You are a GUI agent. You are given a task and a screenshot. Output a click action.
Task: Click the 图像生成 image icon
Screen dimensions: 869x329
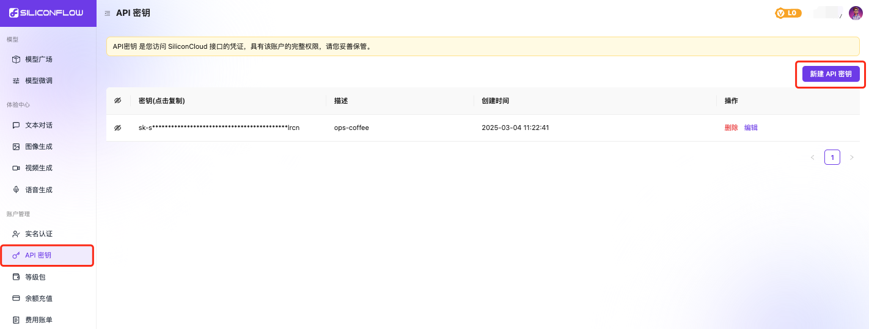(16, 146)
